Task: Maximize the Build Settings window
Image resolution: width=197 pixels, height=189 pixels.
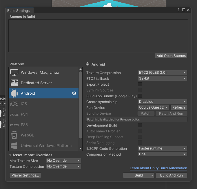Action: (184, 10)
